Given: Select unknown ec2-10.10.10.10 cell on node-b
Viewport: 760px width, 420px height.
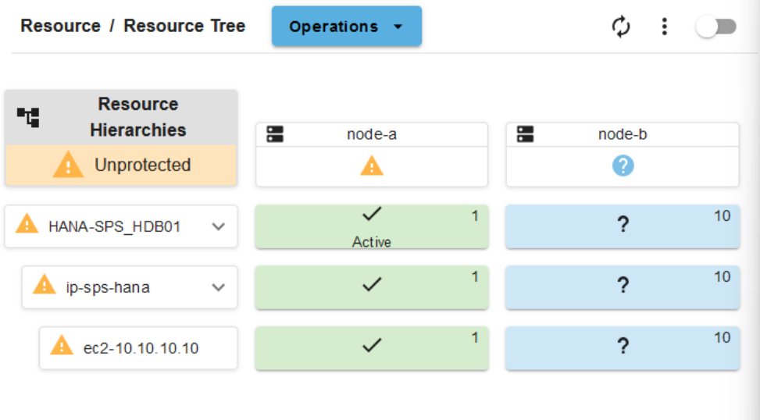Looking at the screenshot, I should [623, 347].
